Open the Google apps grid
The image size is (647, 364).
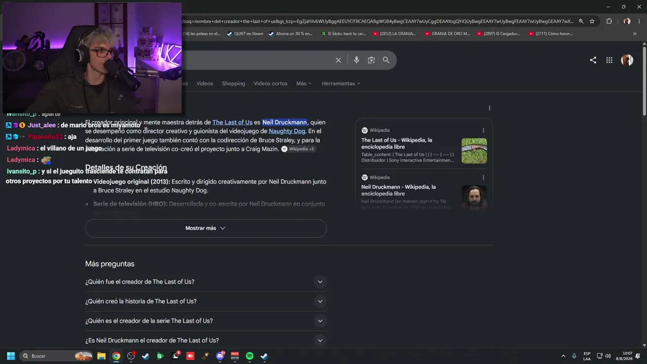pyautogui.click(x=610, y=60)
